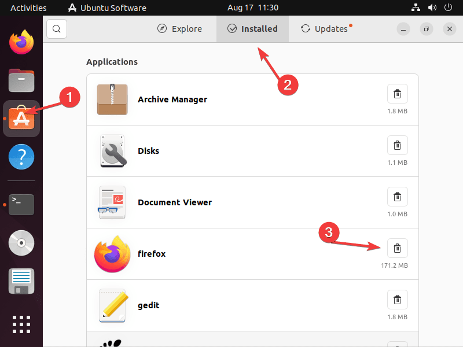Screen dimensions: 463x347
Task: Open search in Ubuntu Software
Action: pos(56,28)
